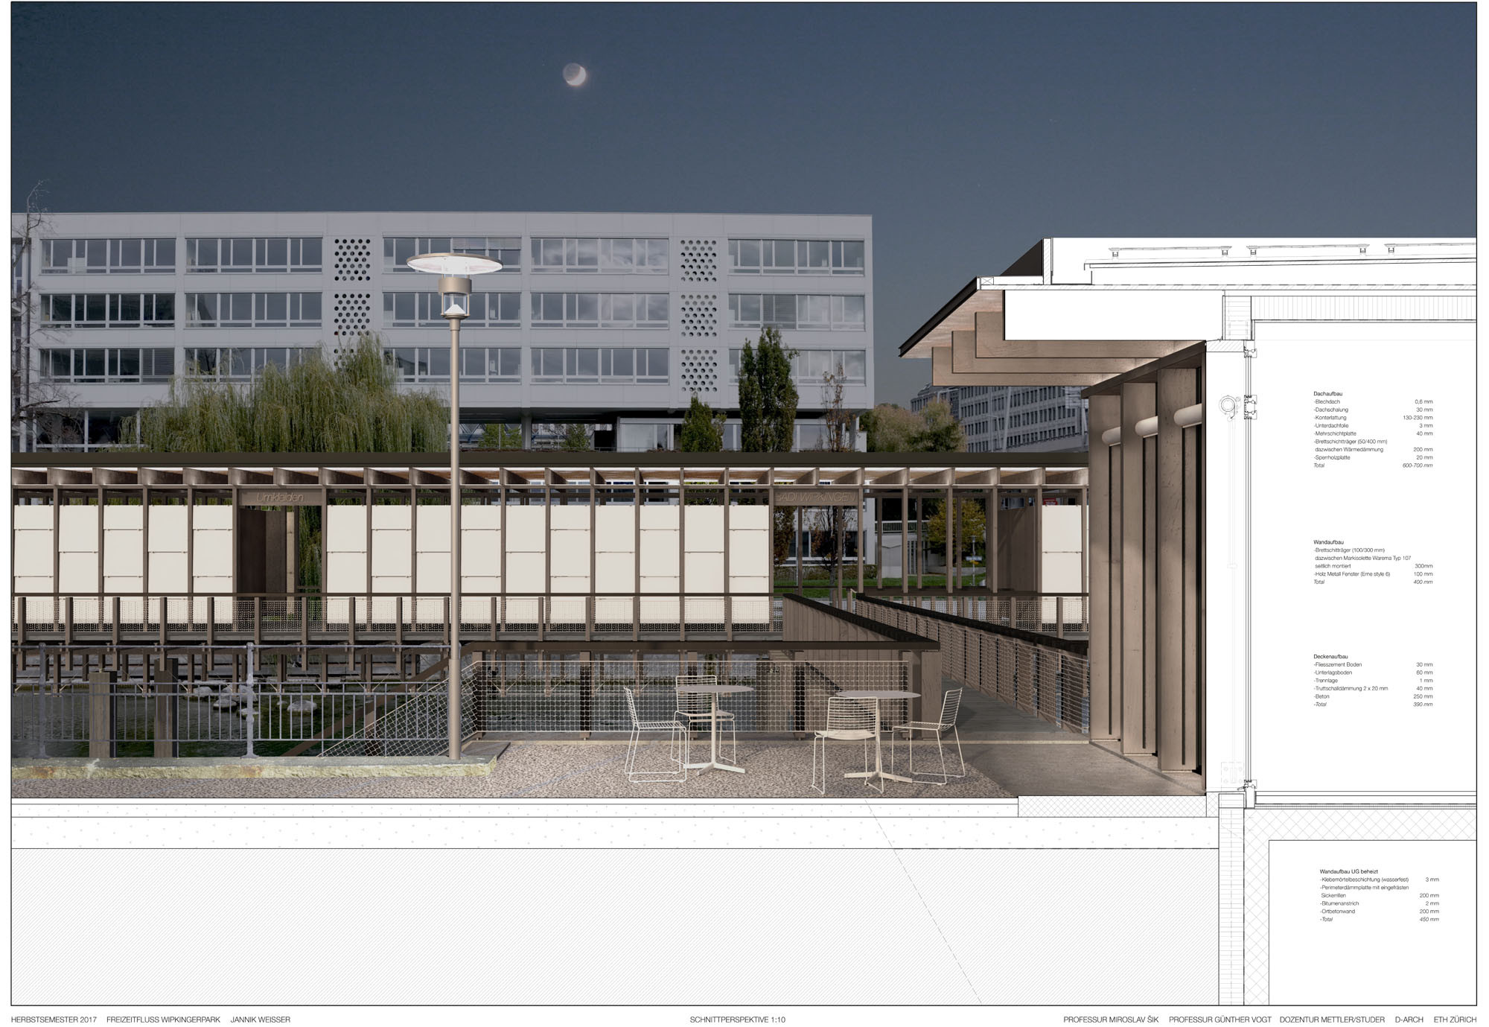Click the '-Trennlage' entry
Viewport: 1489px width, 1027px height.
point(1325,681)
